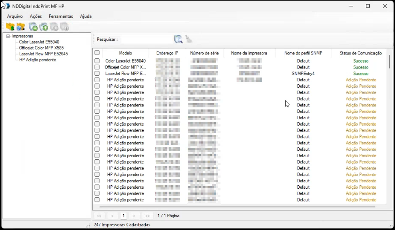The image size is (395, 230).
Task: Toggle the select-all checkbox in table header
Action: click(97, 53)
